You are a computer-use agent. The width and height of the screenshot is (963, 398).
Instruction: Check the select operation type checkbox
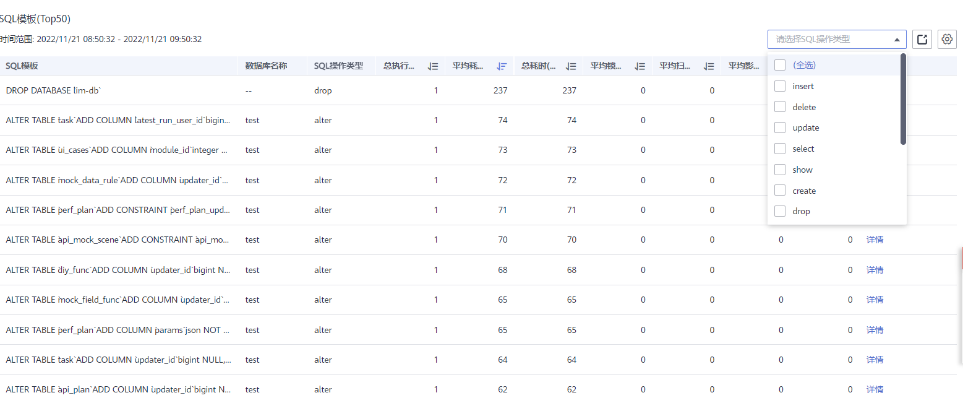coord(780,149)
